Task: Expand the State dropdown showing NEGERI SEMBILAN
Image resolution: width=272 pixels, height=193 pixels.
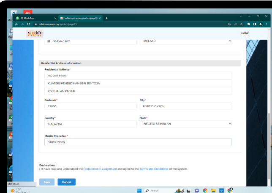Action: pyautogui.click(x=185, y=124)
